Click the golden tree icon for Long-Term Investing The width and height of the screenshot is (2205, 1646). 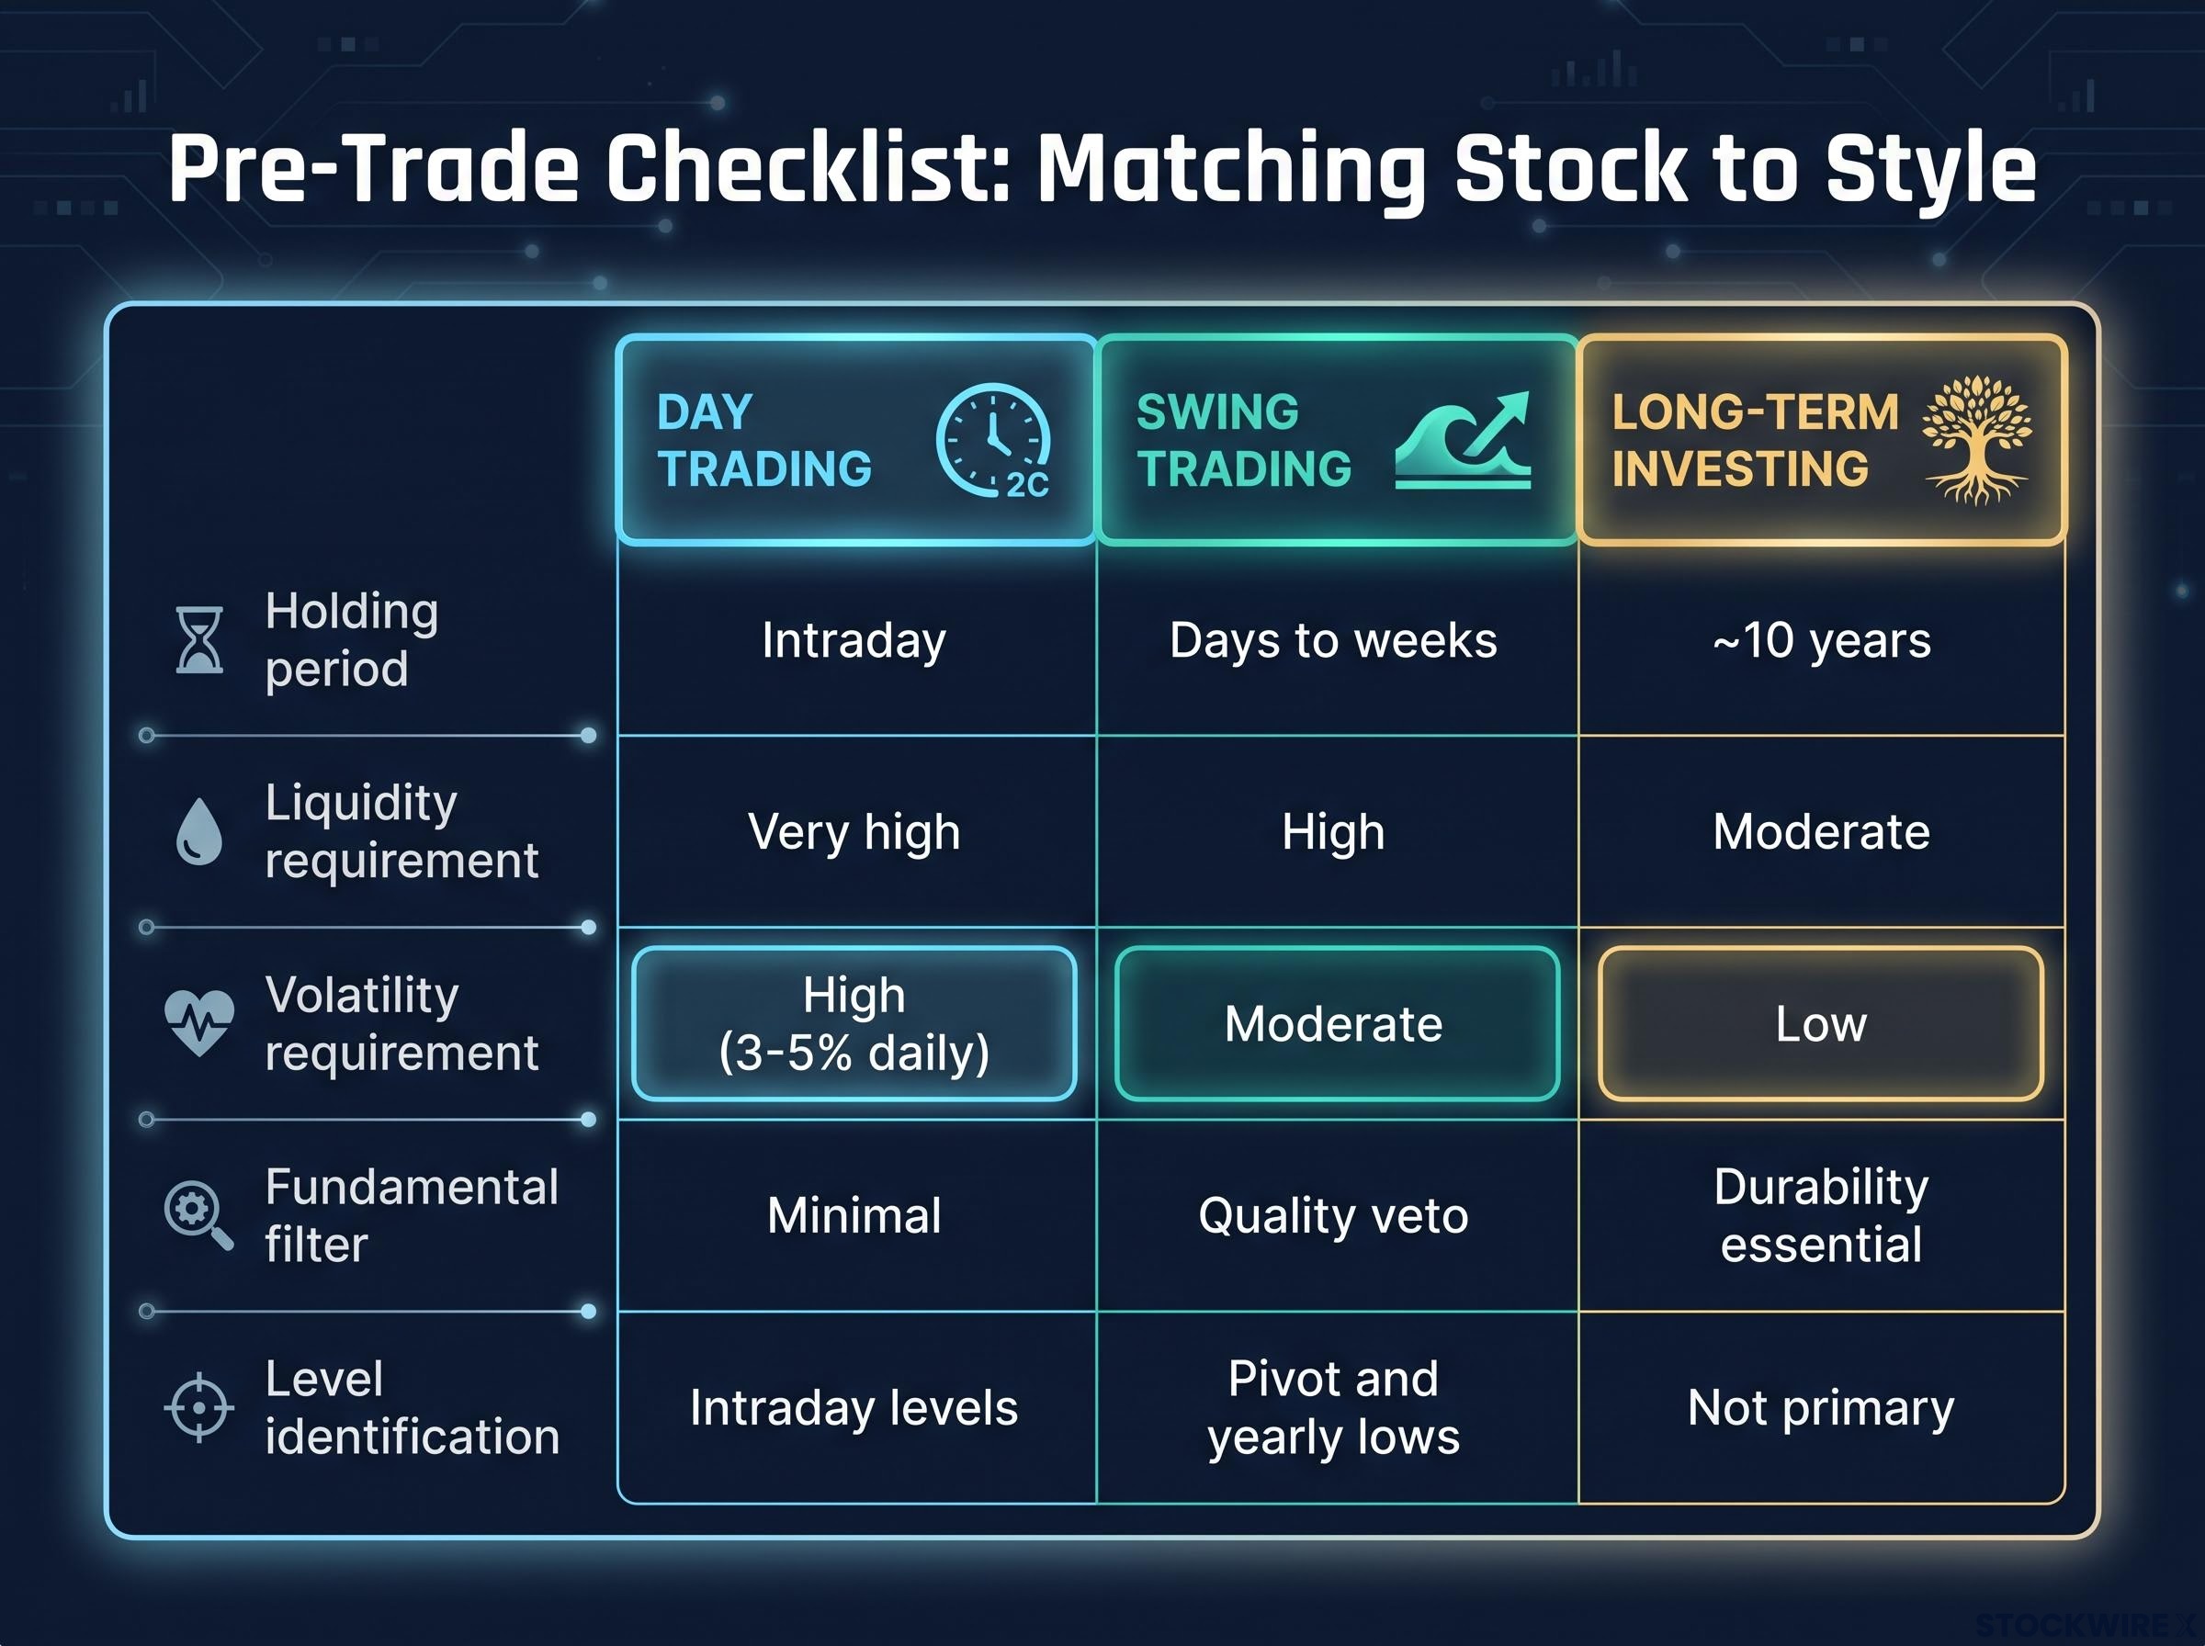coord(1977,439)
